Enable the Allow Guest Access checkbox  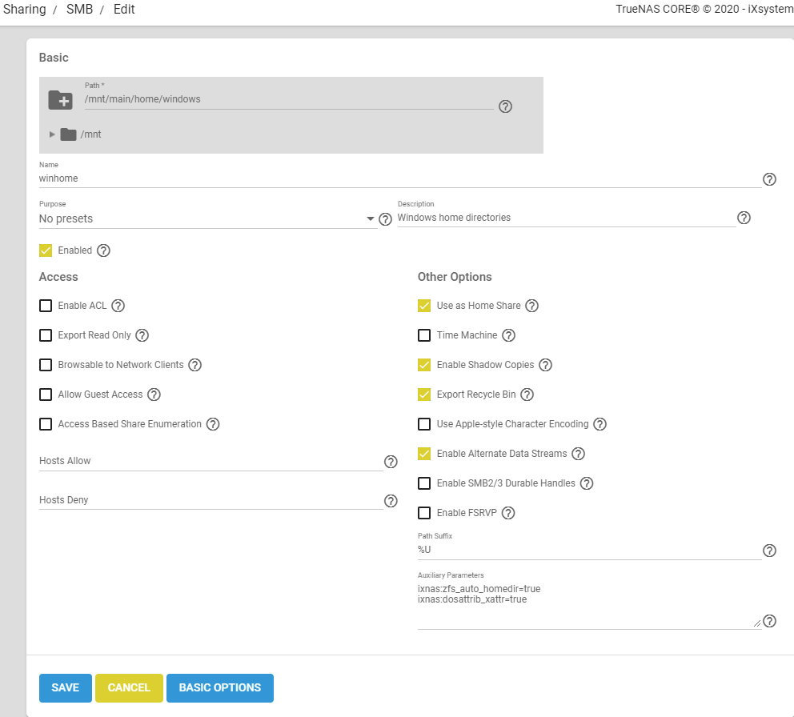(x=46, y=395)
